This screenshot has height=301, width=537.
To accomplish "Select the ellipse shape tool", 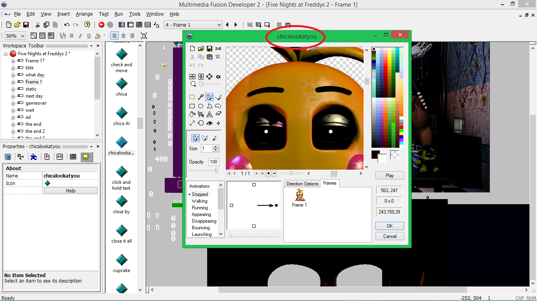I will 201,106.
